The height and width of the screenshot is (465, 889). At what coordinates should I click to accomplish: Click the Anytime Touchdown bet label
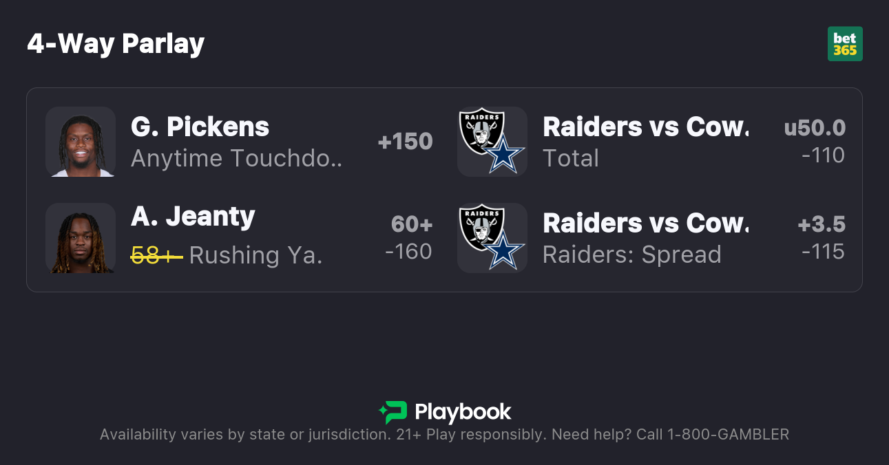coord(236,159)
